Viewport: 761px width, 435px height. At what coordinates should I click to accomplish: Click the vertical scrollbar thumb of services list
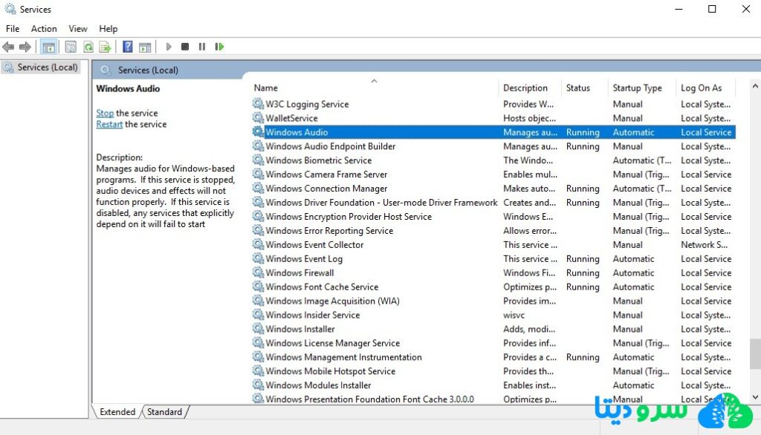(755, 354)
